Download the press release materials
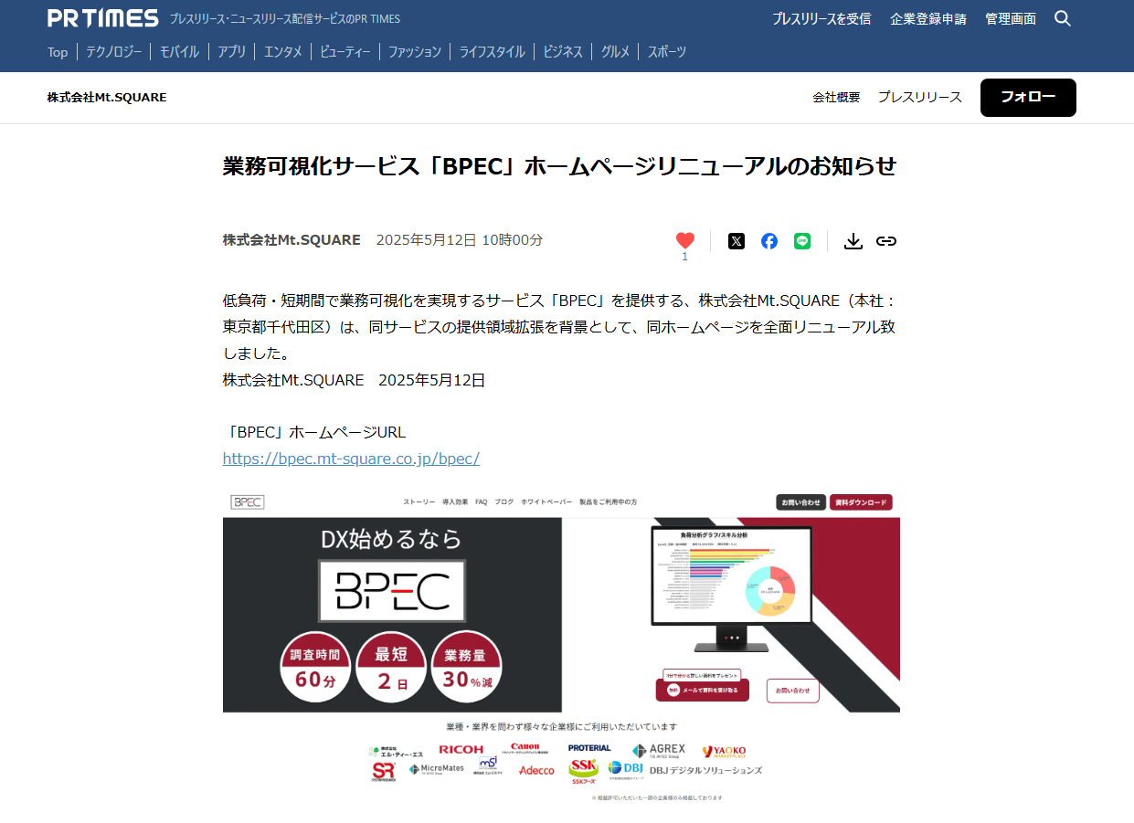 pos(853,241)
